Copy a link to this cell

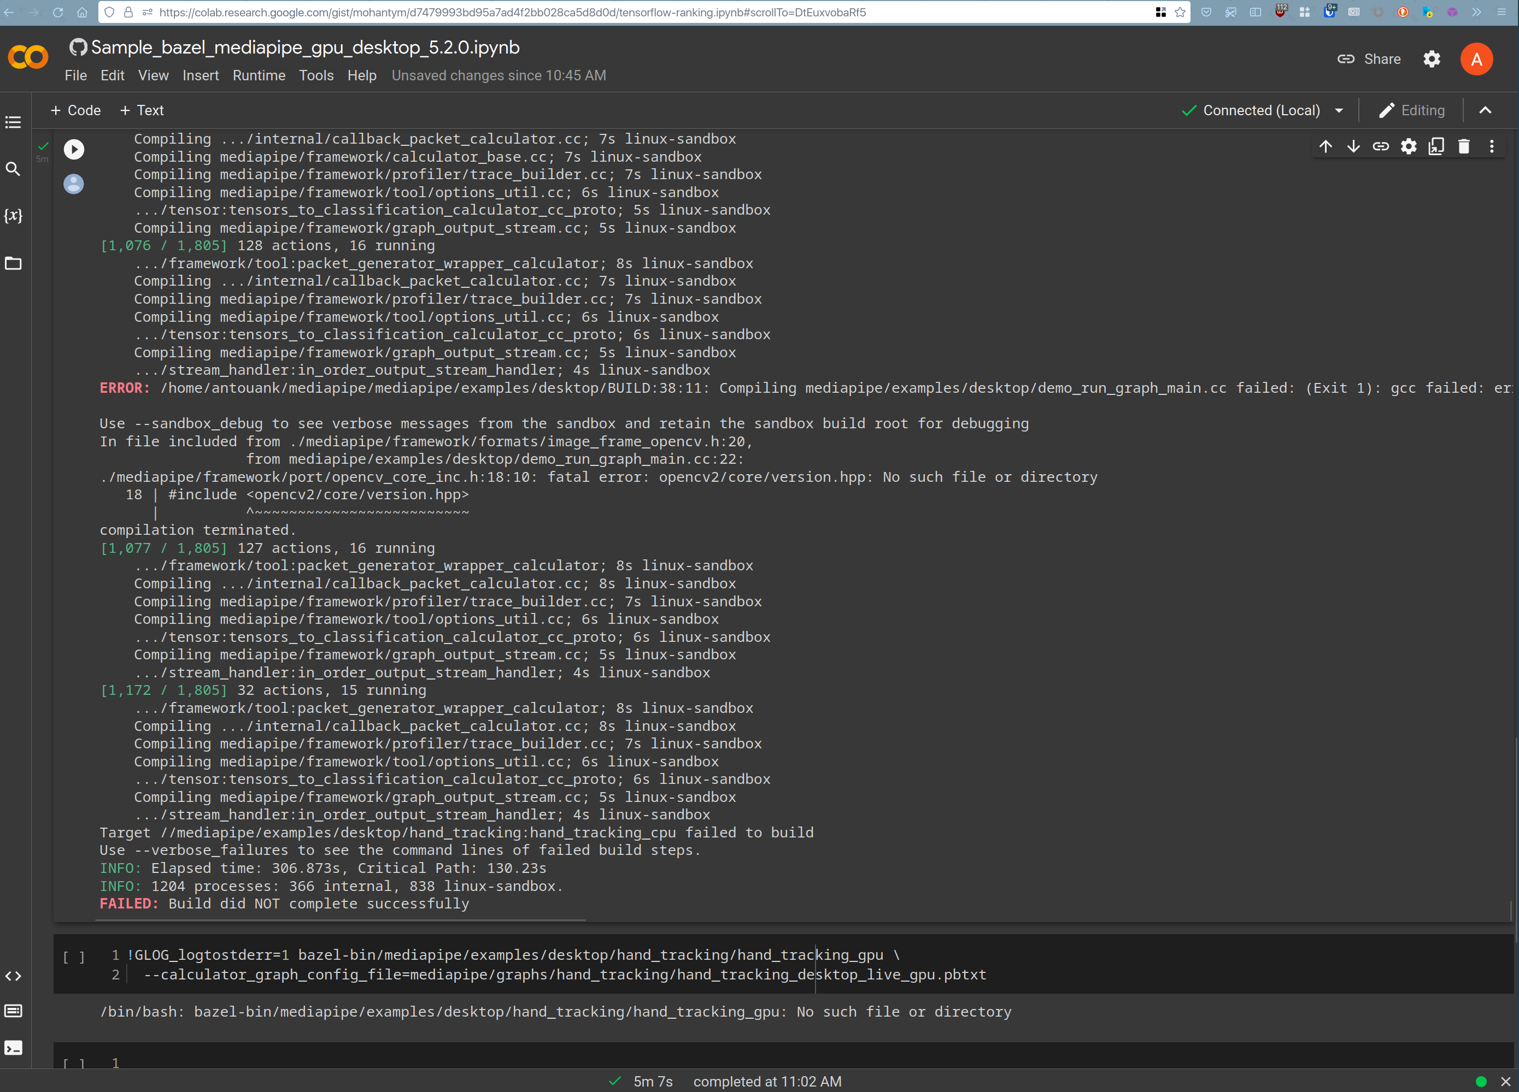(x=1381, y=146)
